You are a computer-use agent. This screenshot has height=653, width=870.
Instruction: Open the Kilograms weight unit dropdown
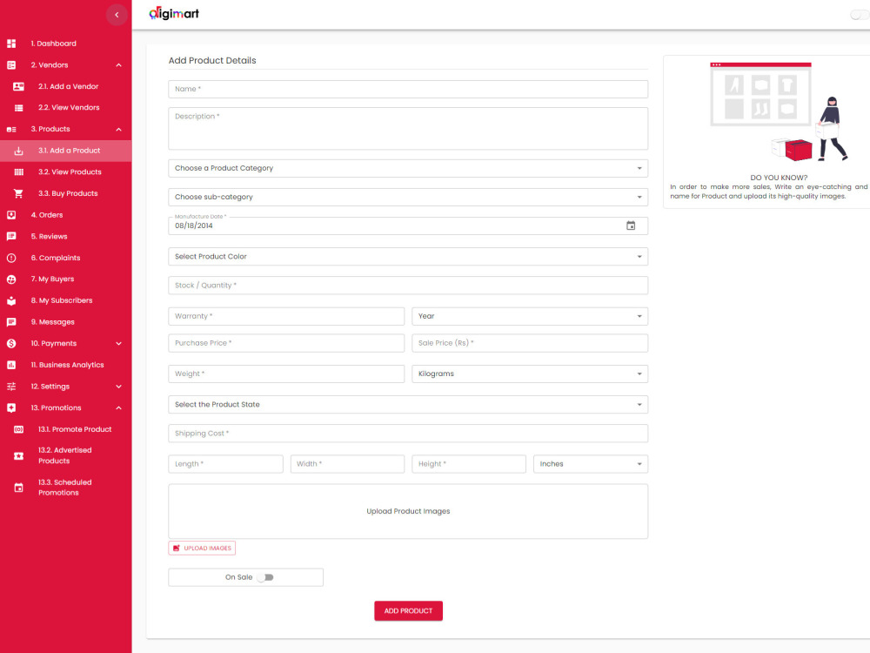click(530, 374)
